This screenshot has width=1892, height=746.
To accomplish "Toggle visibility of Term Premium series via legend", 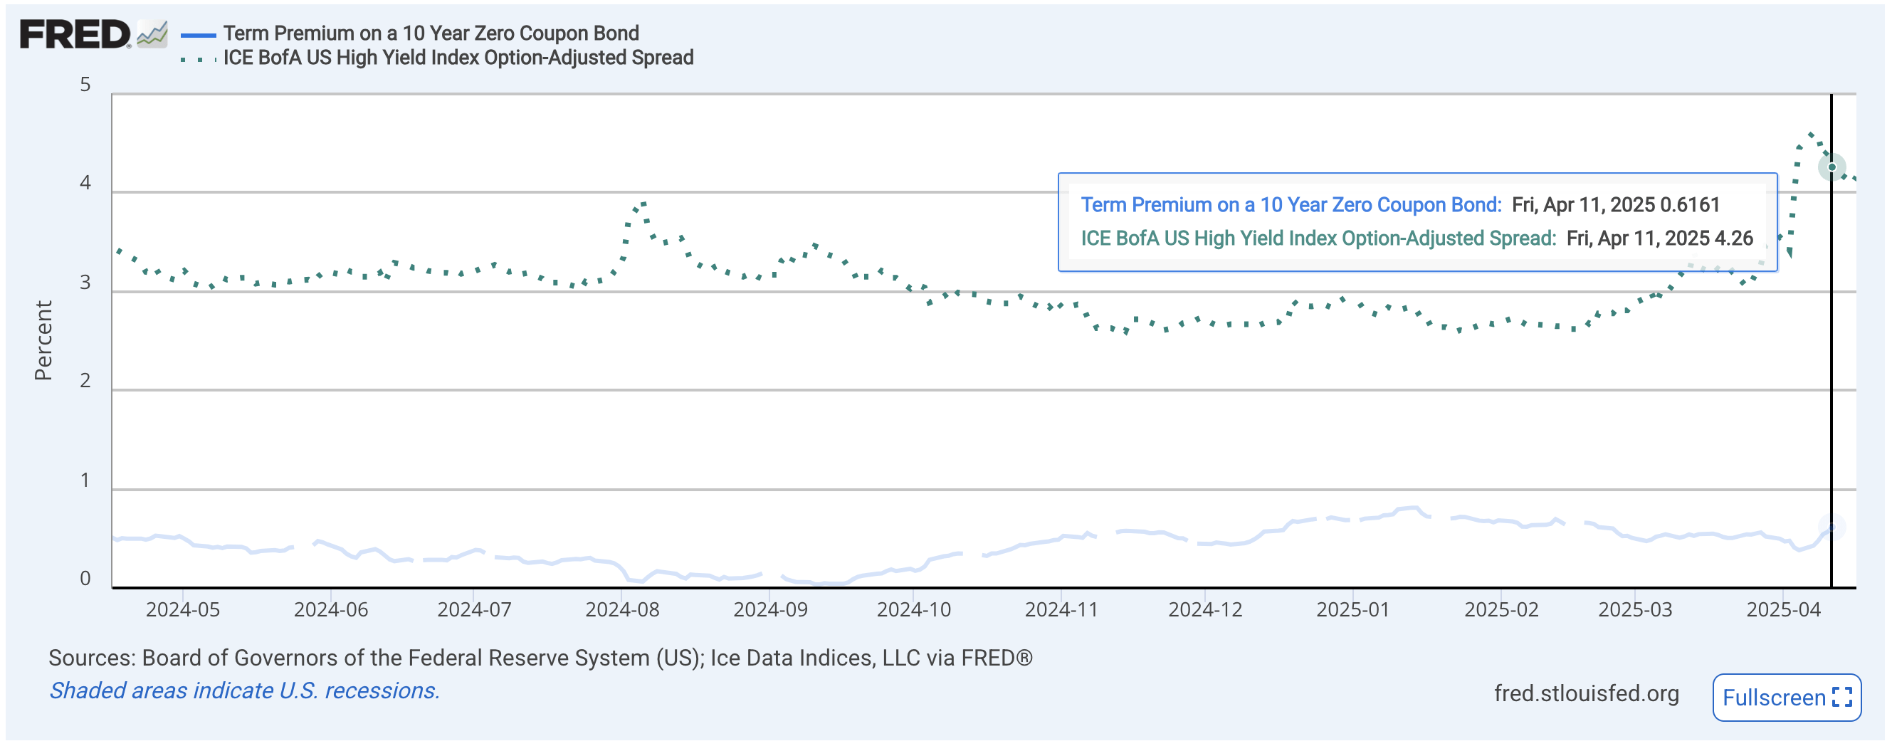I will point(431,32).
